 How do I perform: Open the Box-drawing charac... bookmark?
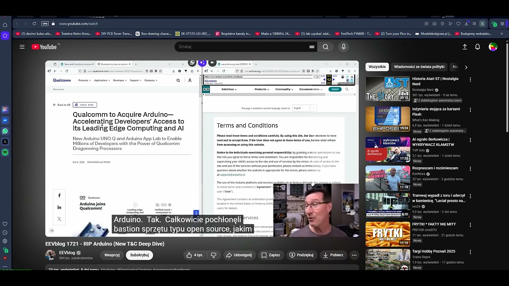pyautogui.click(x=153, y=34)
